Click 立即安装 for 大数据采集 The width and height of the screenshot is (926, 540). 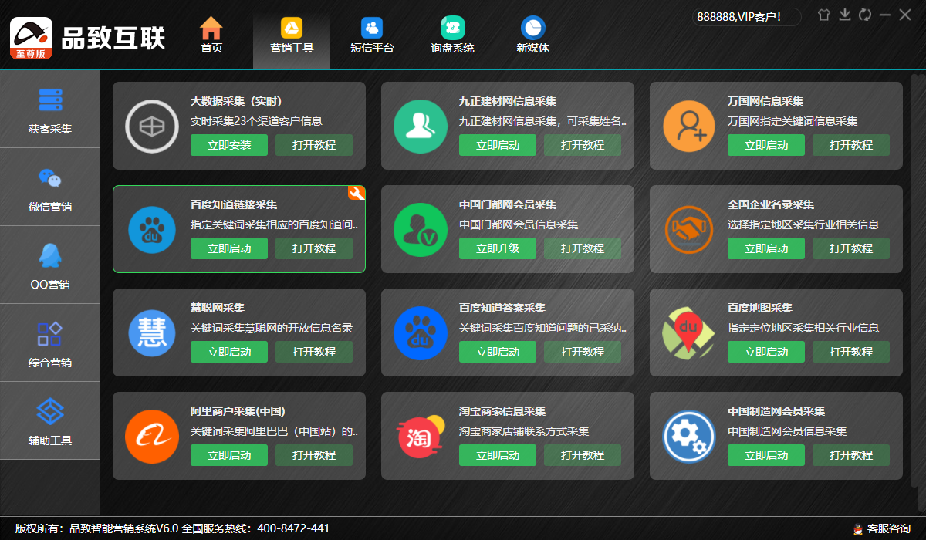pyautogui.click(x=229, y=145)
